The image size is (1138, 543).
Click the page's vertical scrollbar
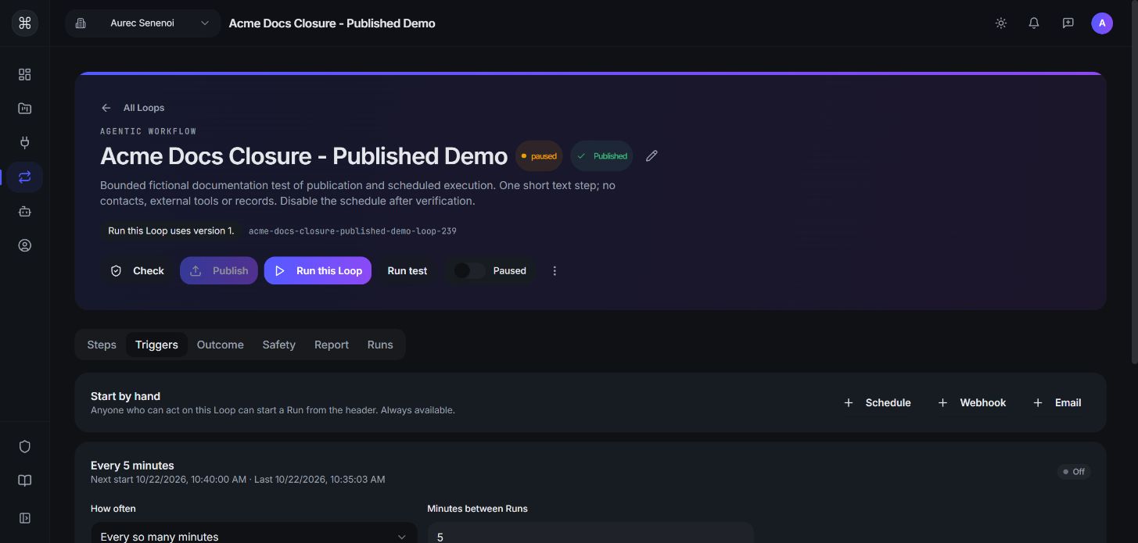pos(1133,184)
